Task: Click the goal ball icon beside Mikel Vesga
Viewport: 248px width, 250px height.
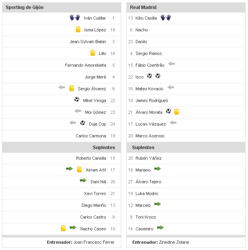Action: [77, 100]
